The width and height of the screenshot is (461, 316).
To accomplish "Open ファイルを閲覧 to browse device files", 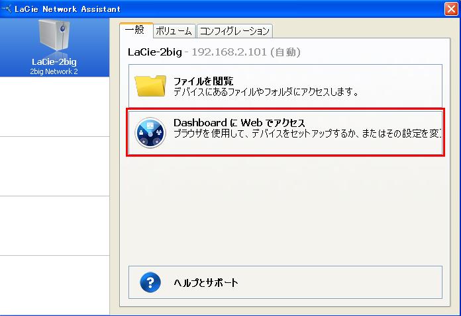I will click(x=285, y=86).
